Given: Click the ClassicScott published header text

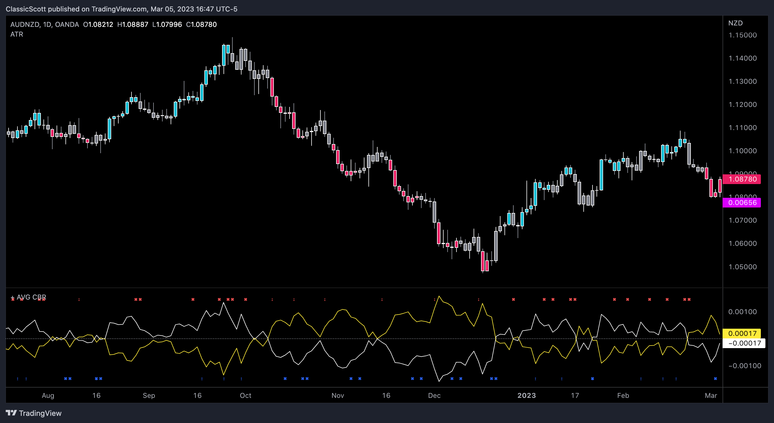Looking at the screenshot, I should pyautogui.click(x=121, y=9).
